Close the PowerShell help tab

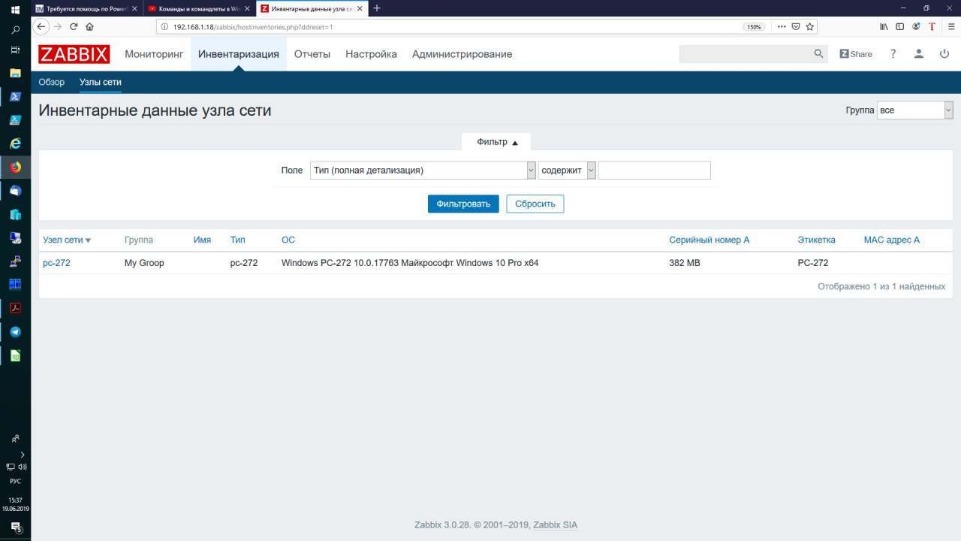(134, 8)
